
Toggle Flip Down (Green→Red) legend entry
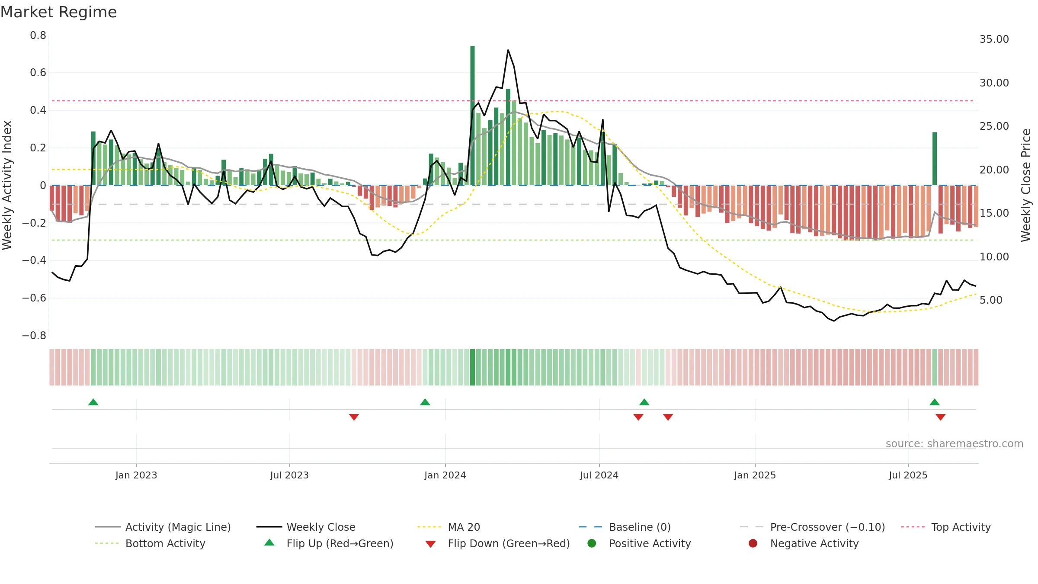497,543
